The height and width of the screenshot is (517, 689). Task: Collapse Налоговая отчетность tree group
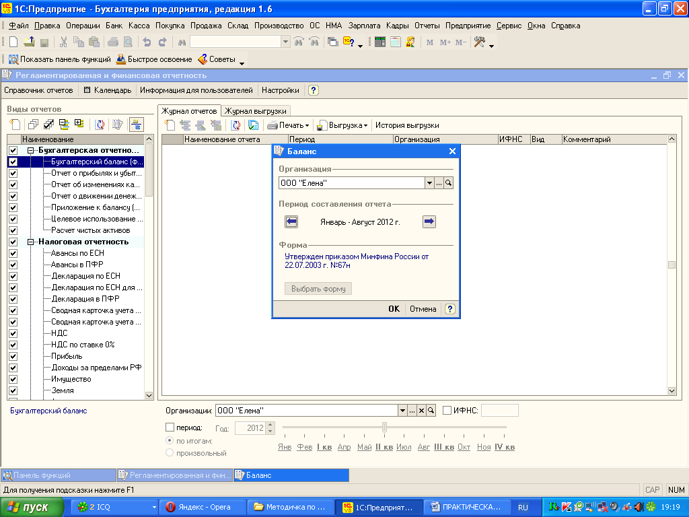pos(31,242)
